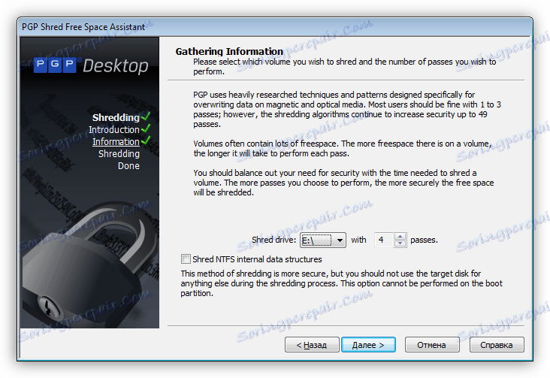Open the Shred drive dropdown
The height and width of the screenshot is (378, 550).
click(x=322, y=240)
